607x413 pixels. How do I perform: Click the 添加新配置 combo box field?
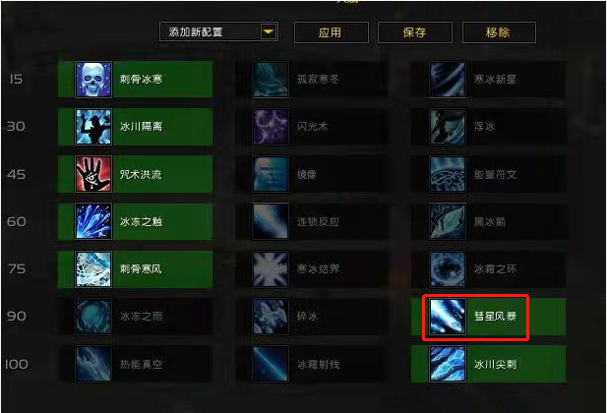tap(218, 31)
